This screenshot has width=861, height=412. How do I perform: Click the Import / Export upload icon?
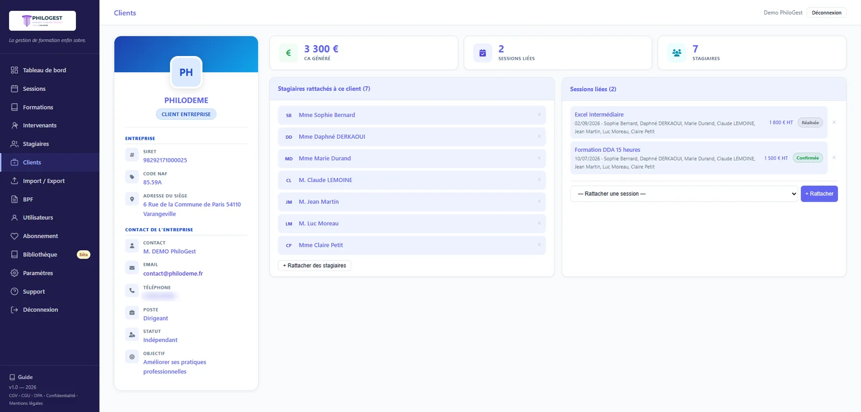tap(15, 181)
